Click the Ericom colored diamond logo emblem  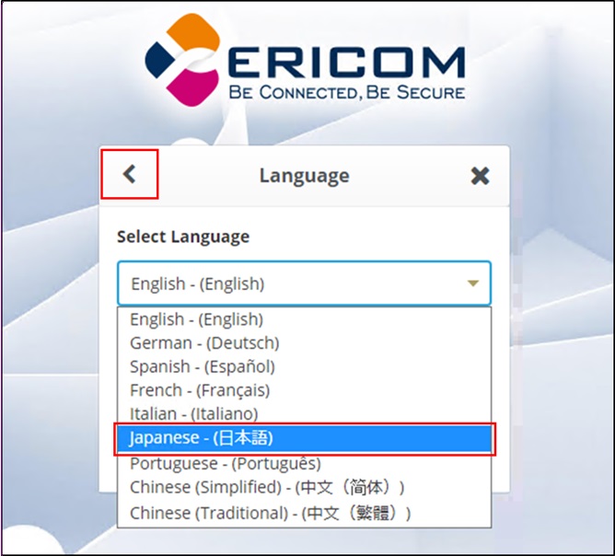[183, 60]
